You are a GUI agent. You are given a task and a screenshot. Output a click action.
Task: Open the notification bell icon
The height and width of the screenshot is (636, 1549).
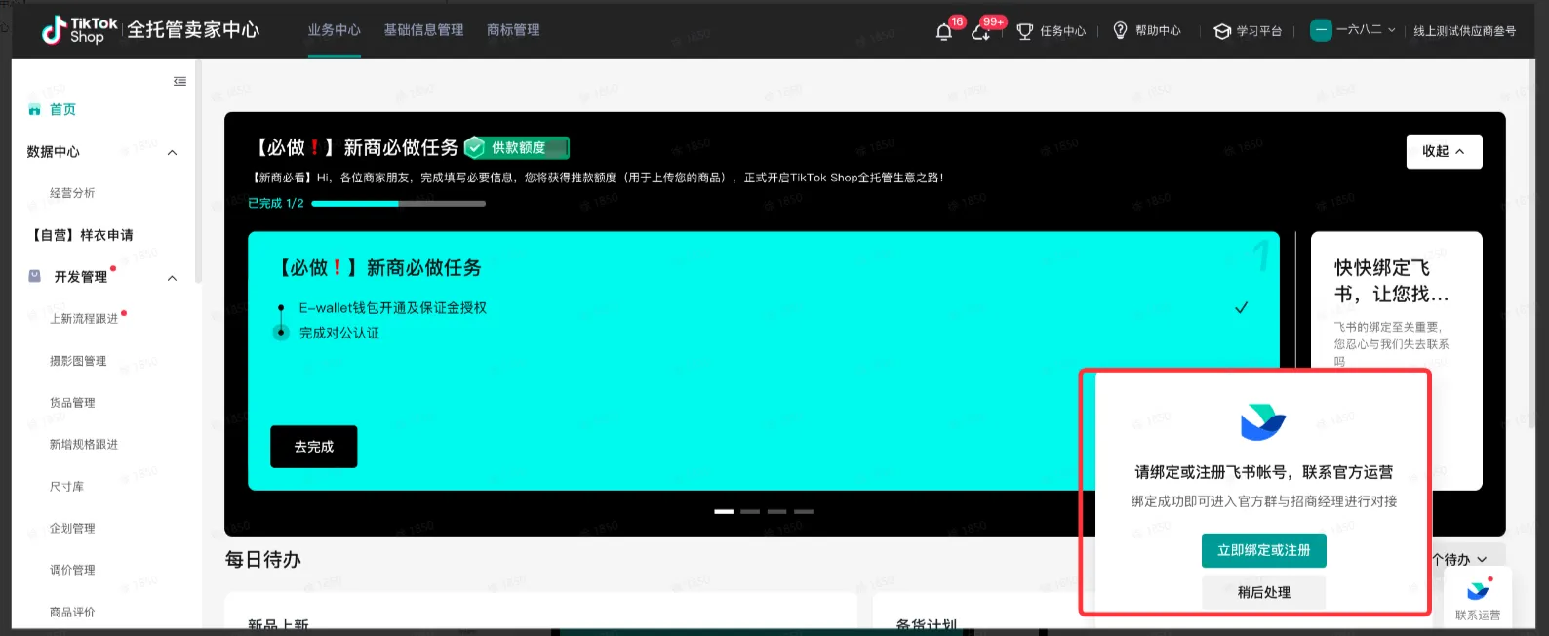tap(944, 32)
